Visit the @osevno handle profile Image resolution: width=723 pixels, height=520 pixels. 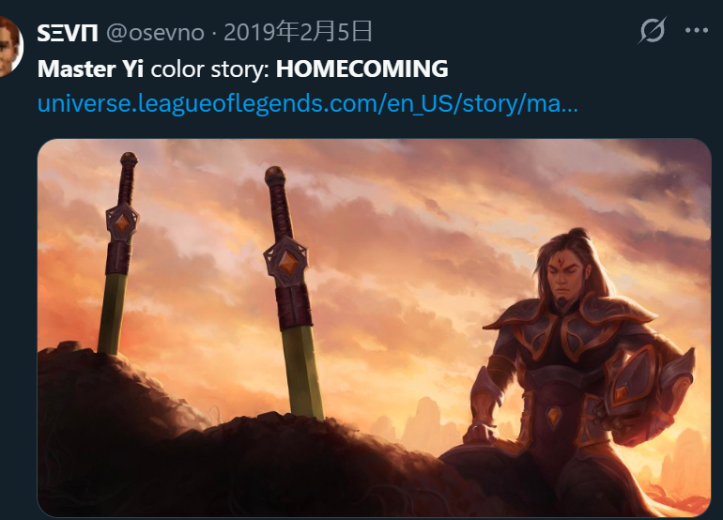155,33
